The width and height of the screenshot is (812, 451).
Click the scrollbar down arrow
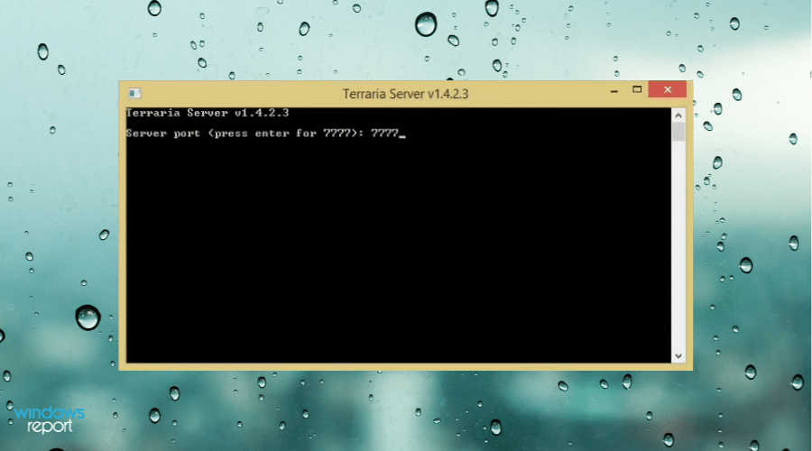tap(678, 355)
